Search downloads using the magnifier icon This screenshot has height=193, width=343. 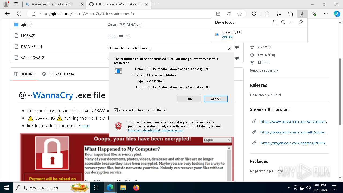pos(283,22)
